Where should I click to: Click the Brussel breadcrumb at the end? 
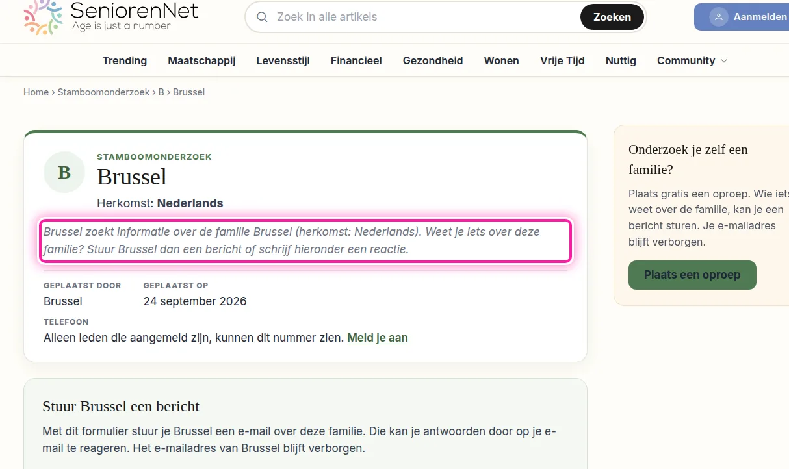[189, 92]
